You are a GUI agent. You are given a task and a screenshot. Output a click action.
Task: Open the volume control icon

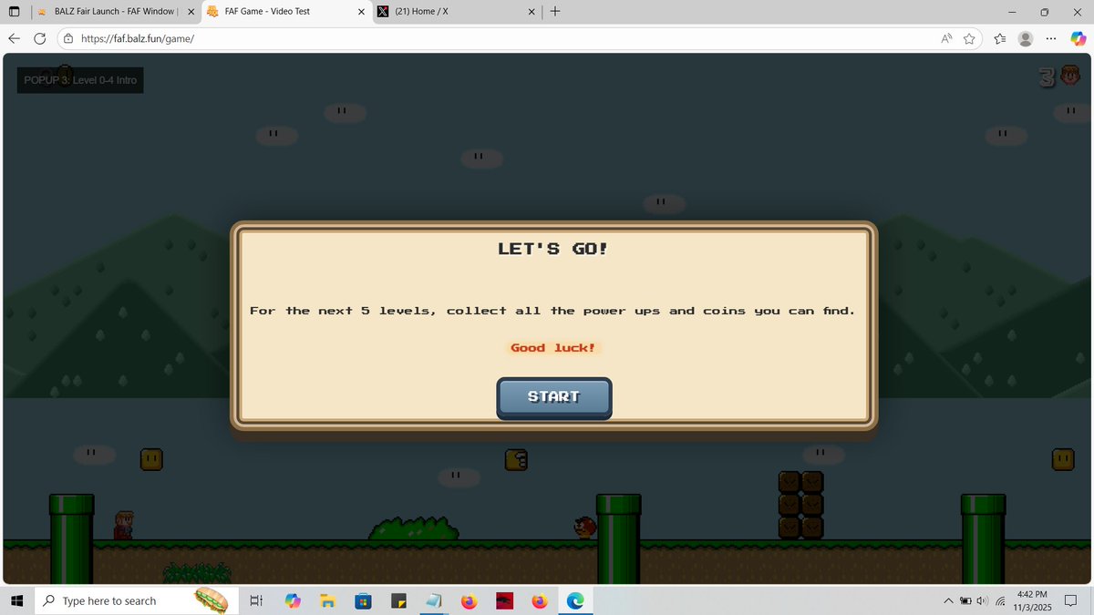(982, 600)
